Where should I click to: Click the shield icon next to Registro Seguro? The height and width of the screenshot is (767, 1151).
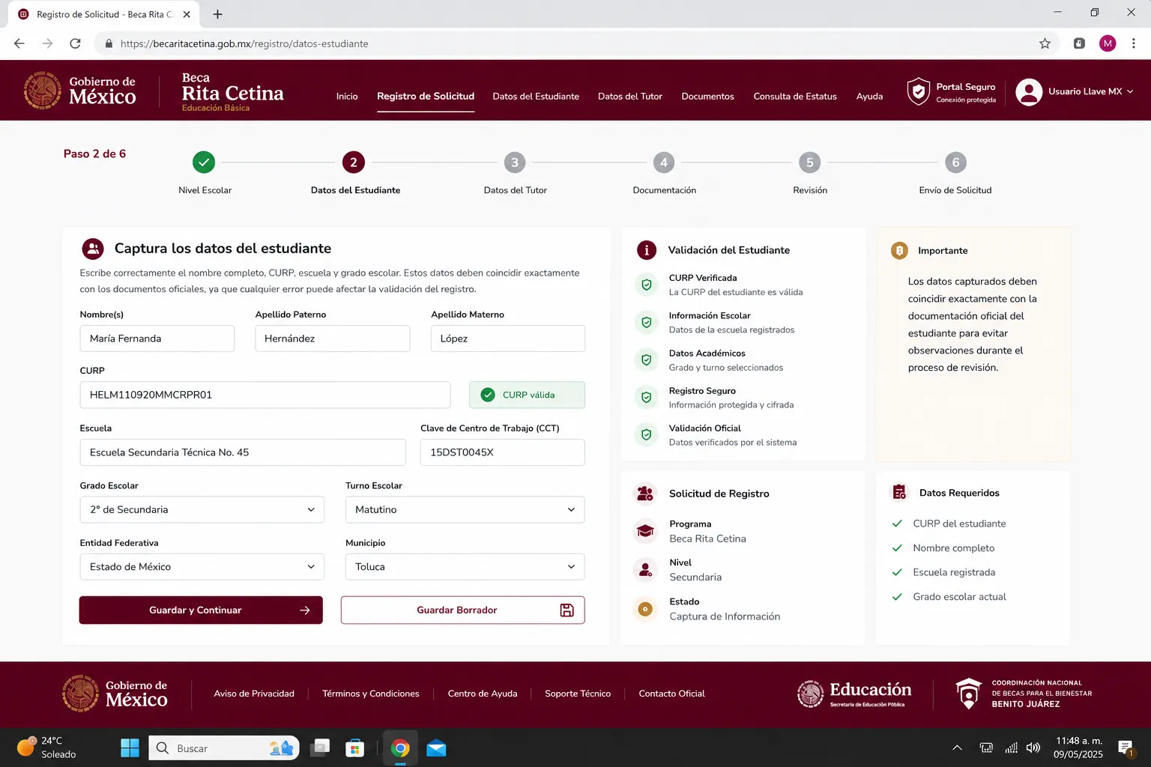click(646, 397)
